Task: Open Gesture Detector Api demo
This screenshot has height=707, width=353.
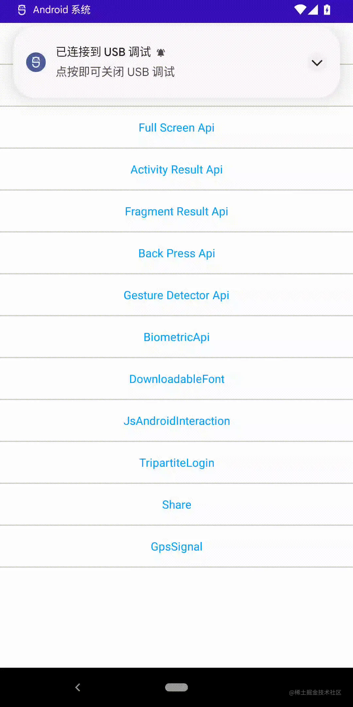Action: [176, 295]
